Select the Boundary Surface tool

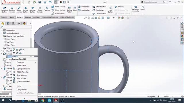point(33,9)
